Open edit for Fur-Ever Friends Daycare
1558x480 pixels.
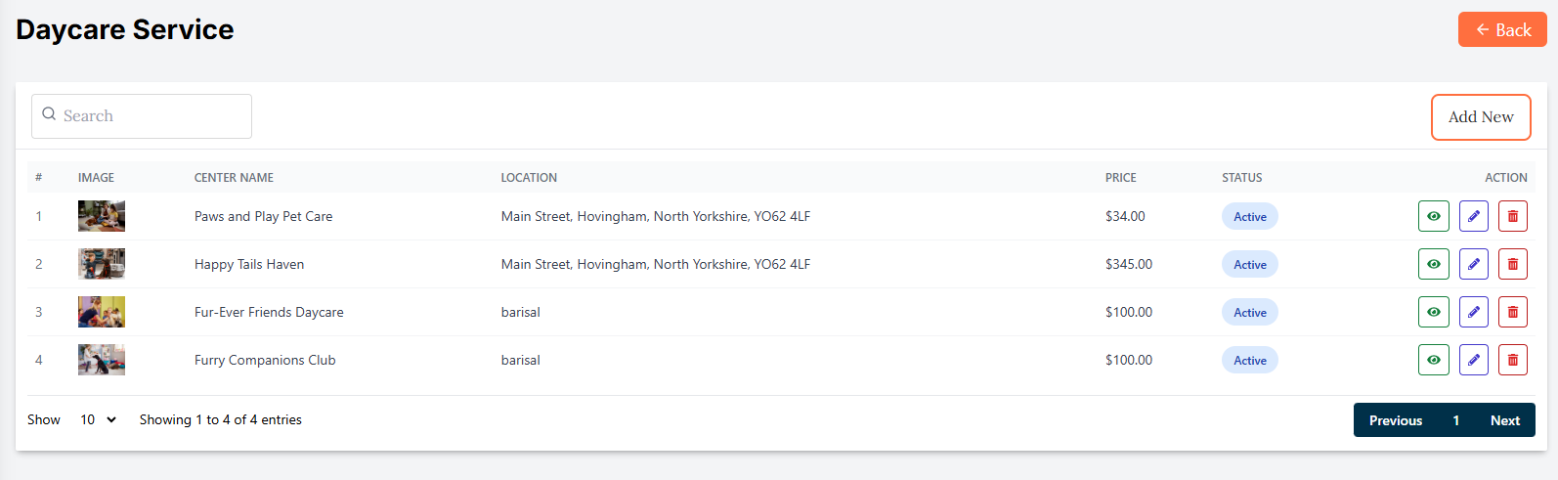click(1473, 312)
